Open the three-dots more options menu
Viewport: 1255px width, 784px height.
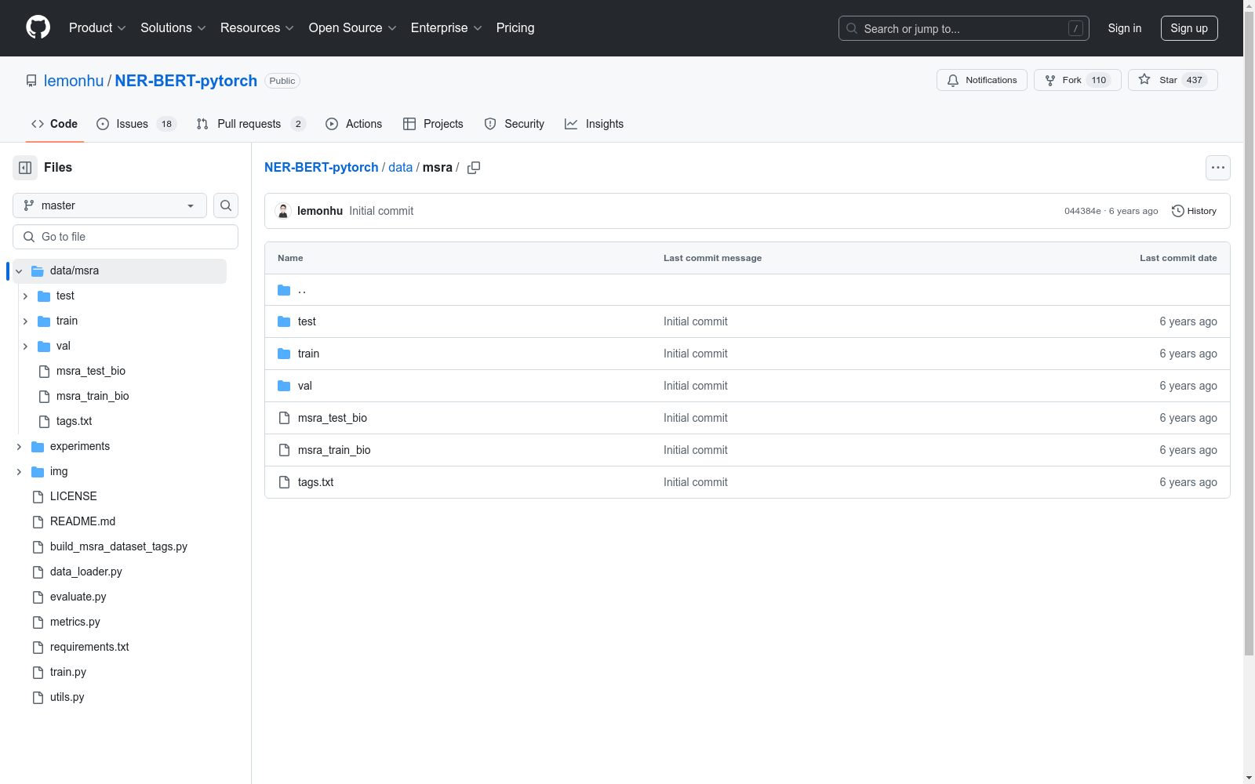[1217, 168]
